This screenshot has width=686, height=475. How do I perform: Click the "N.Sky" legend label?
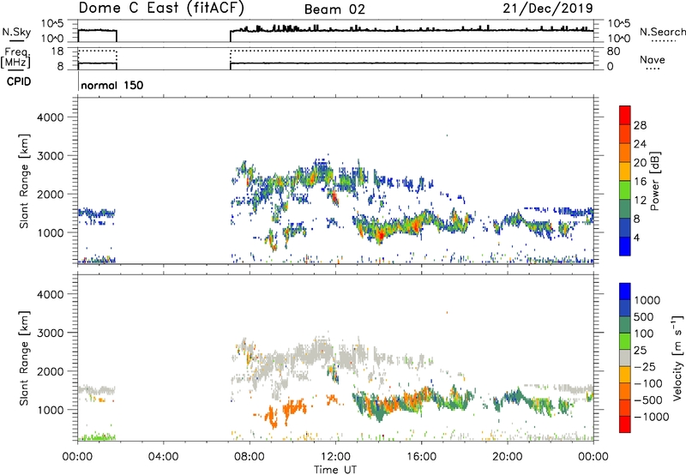[16, 32]
